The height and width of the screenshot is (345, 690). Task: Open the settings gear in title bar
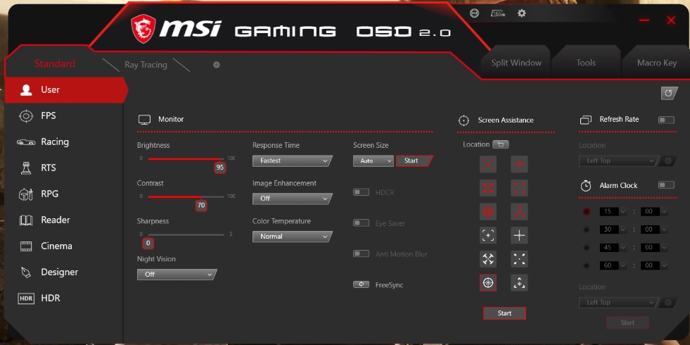[521, 13]
